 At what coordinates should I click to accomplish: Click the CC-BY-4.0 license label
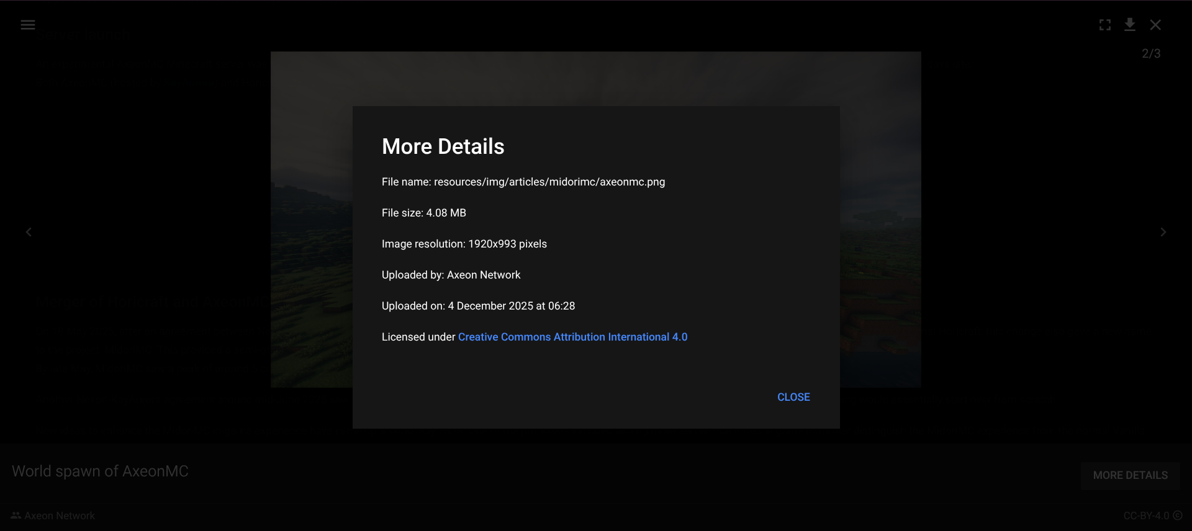click(x=1146, y=515)
